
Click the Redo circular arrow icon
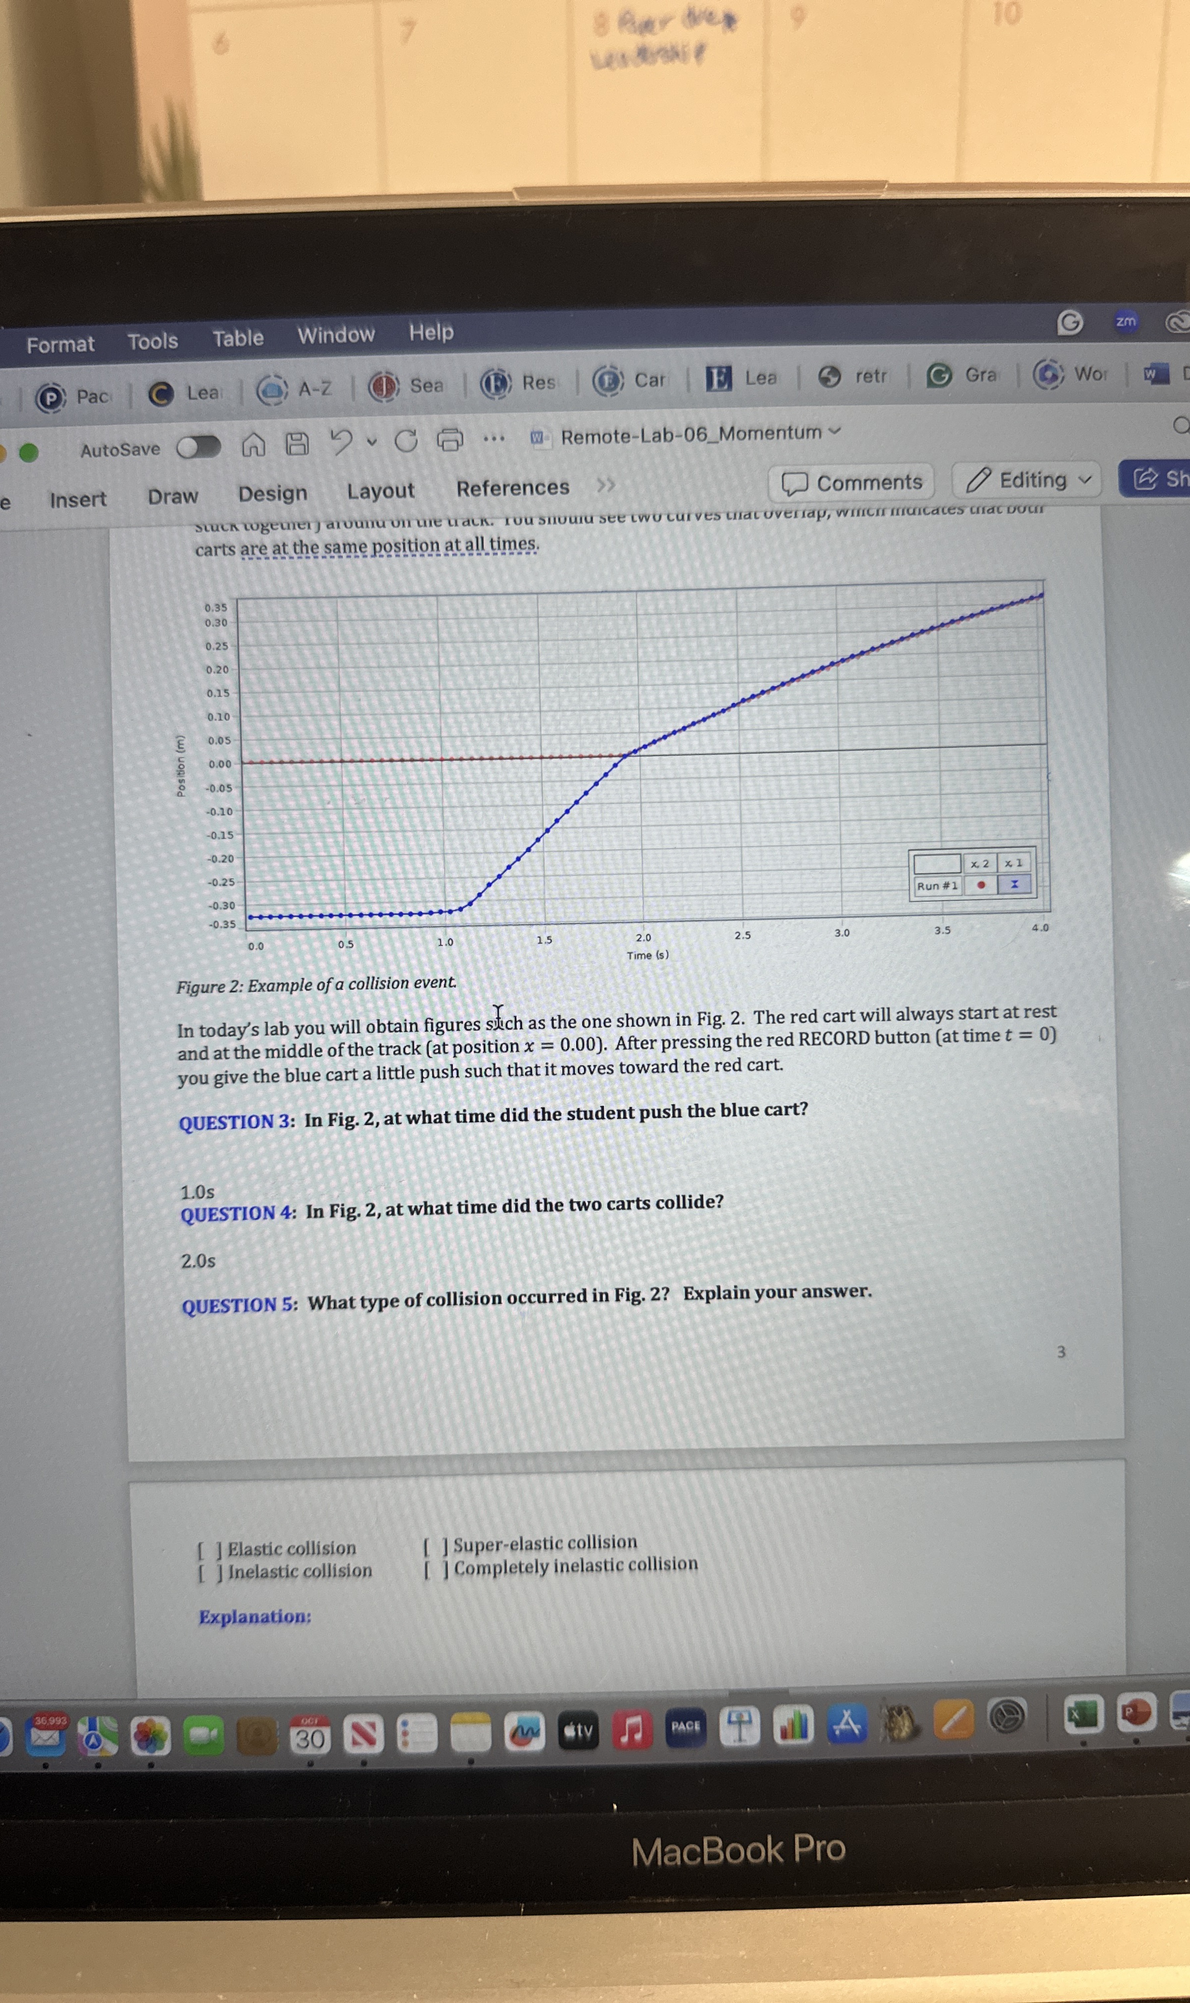(406, 440)
